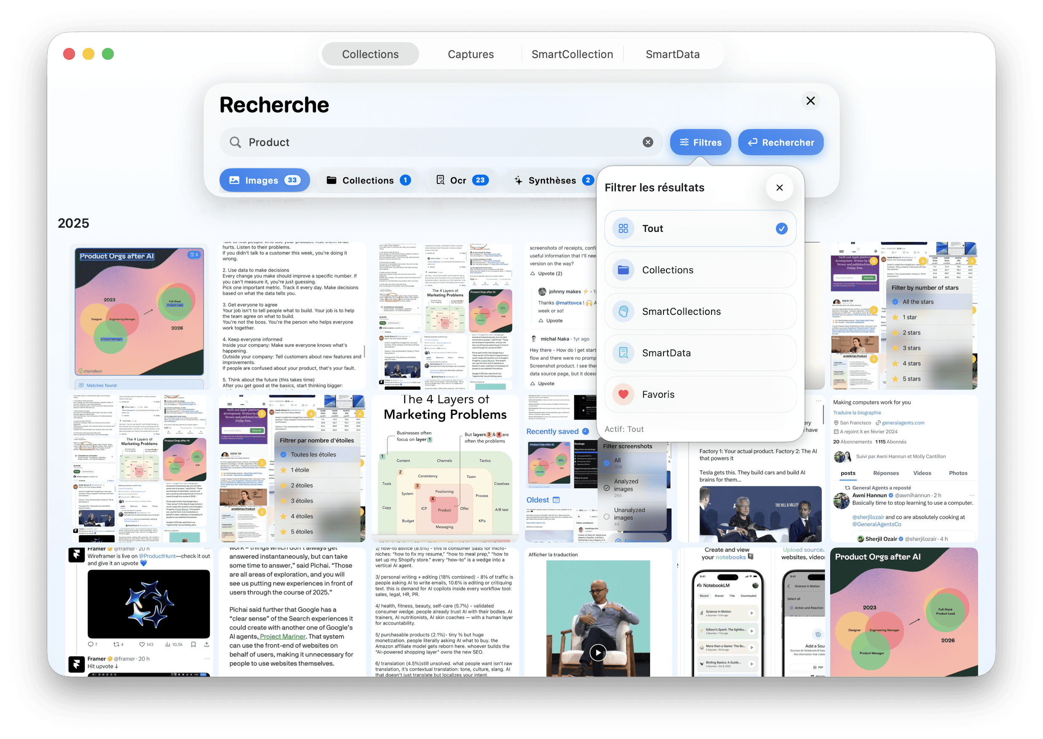This screenshot has height=739, width=1043.
Task: Click the SmartData document icon
Action: tap(623, 353)
